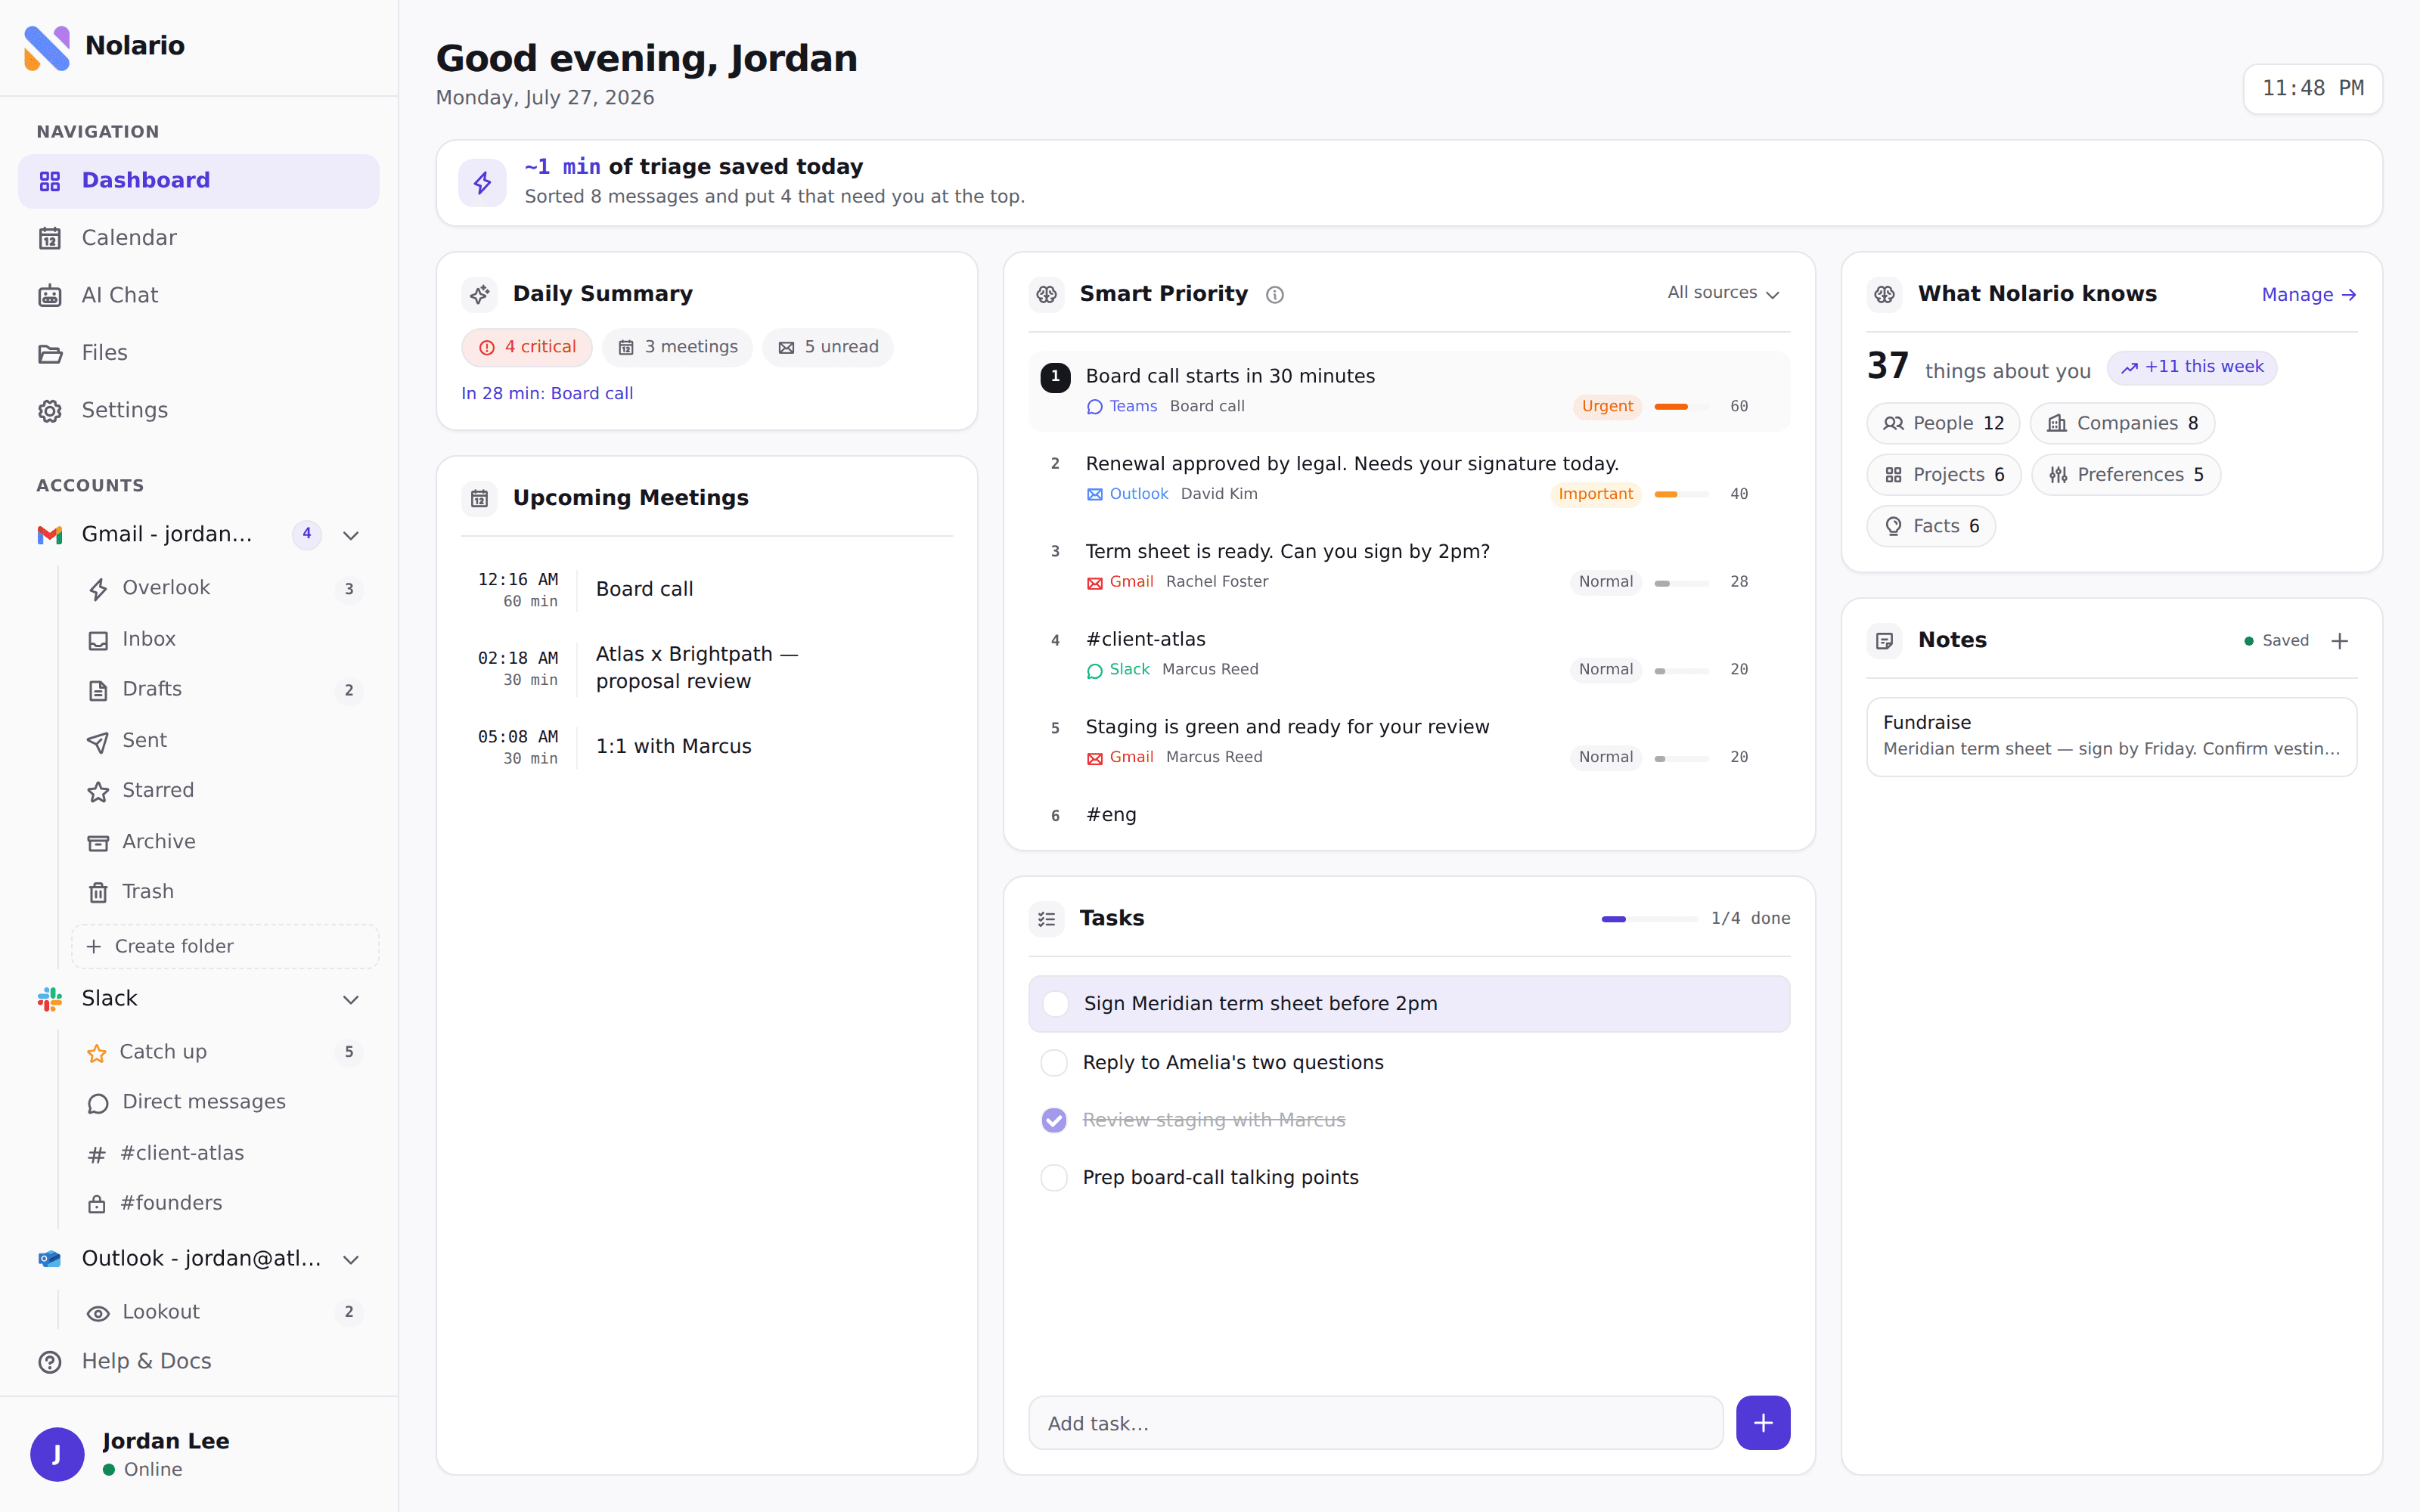
Task: Open the Atlas x Brightpath proposal review meeting
Action: point(706,668)
